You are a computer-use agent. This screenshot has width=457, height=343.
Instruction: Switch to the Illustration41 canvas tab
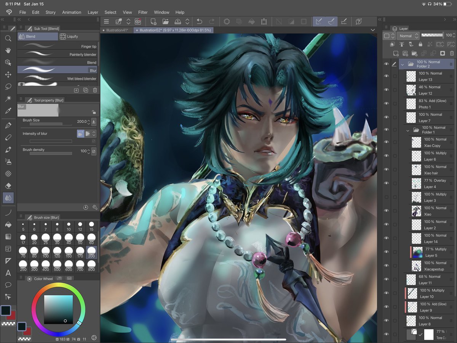click(x=116, y=30)
